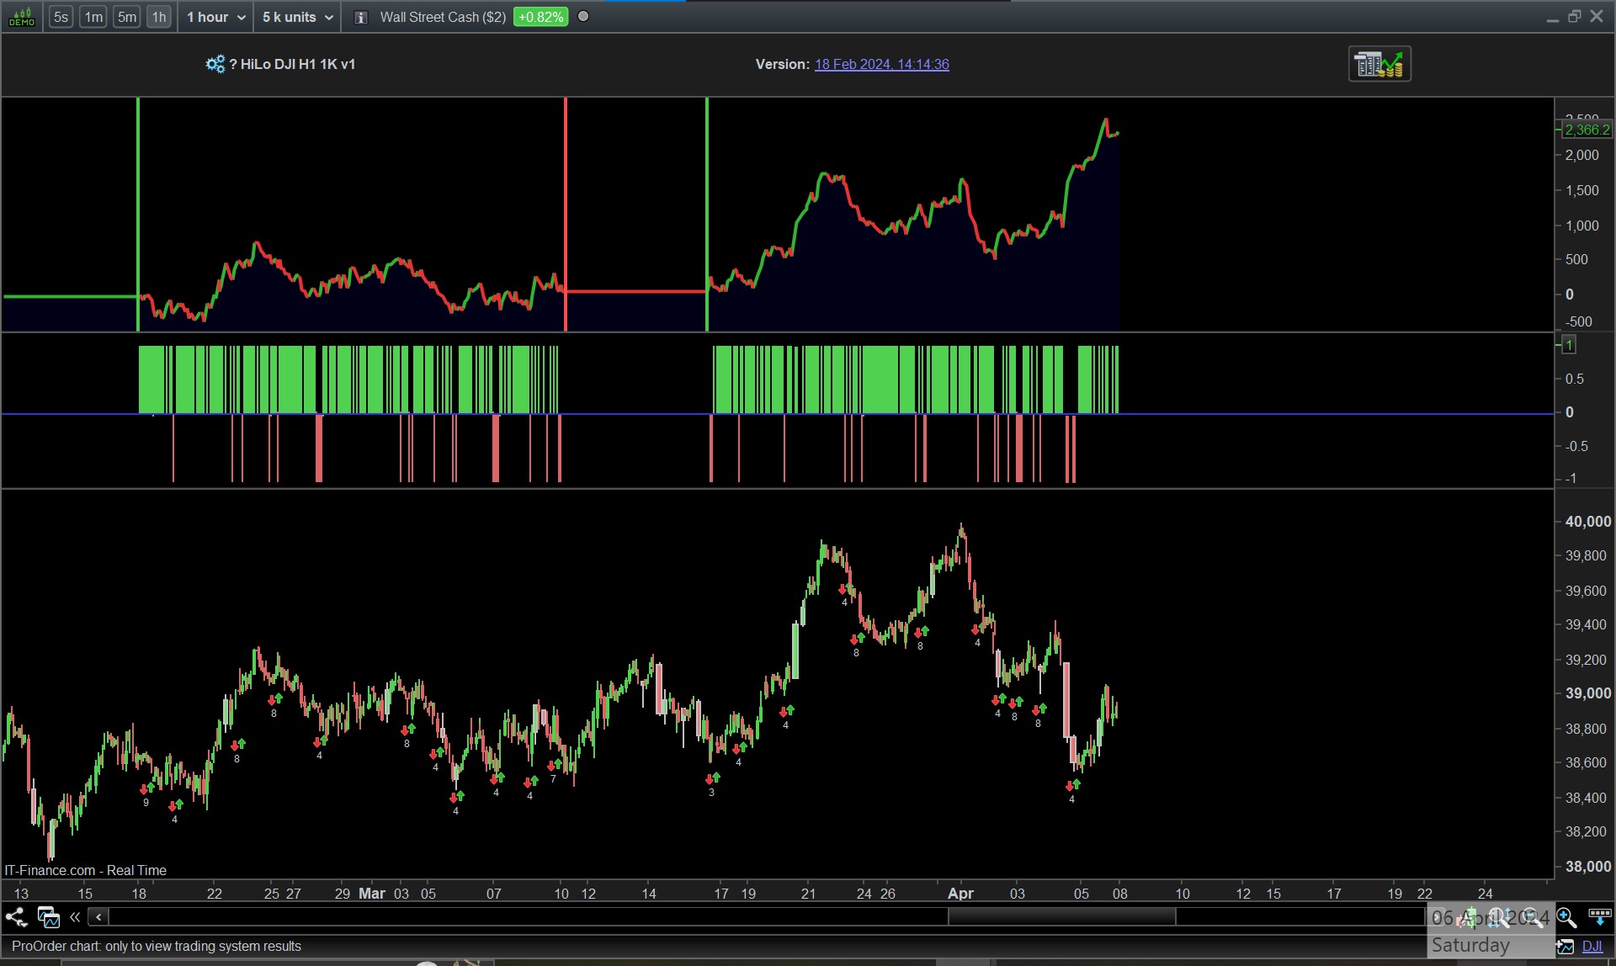This screenshot has width=1616, height=966.
Task: Select the 5s timeframe button
Action: tap(61, 17)
